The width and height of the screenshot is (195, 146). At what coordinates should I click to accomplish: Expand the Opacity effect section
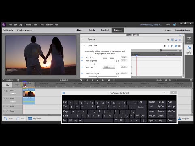(x=84, y=39)
